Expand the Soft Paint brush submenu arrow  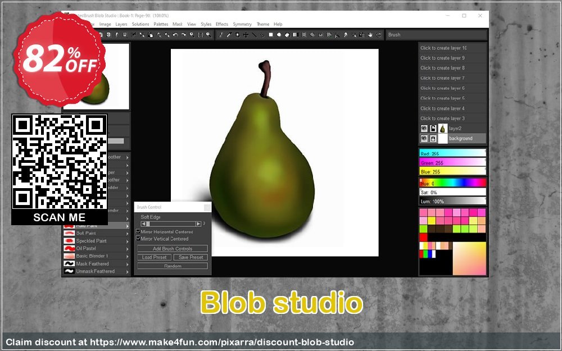pyautogui.click(x=127, y=234)
